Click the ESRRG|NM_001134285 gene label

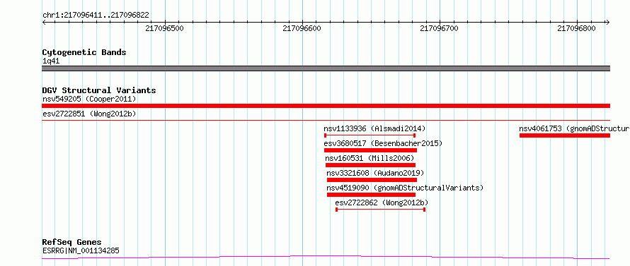pyautogui.click(x=81, y=251)
